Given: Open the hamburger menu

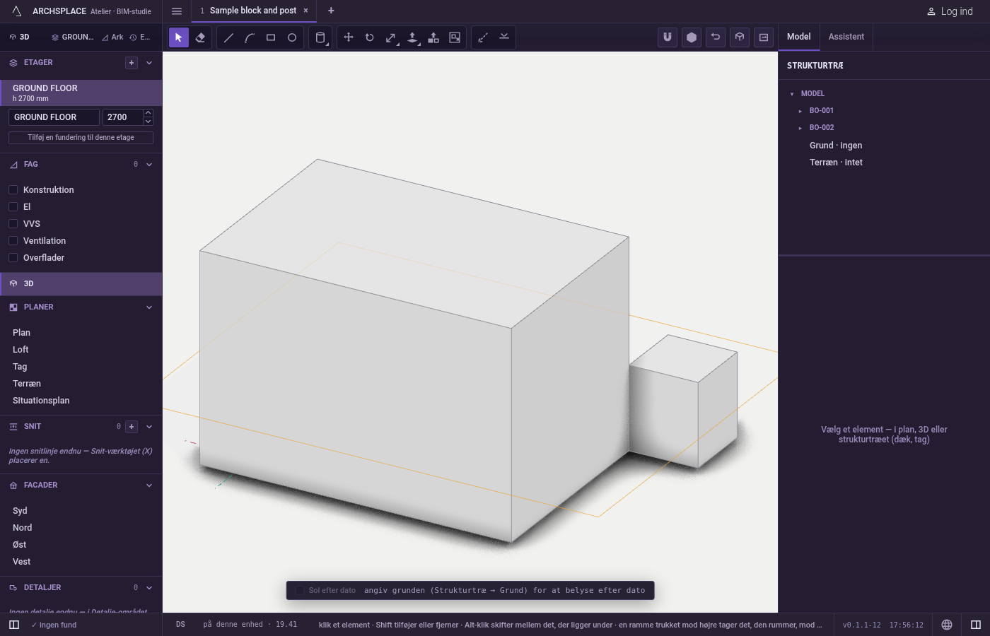Looking at the screenshot, I should 177,11.
